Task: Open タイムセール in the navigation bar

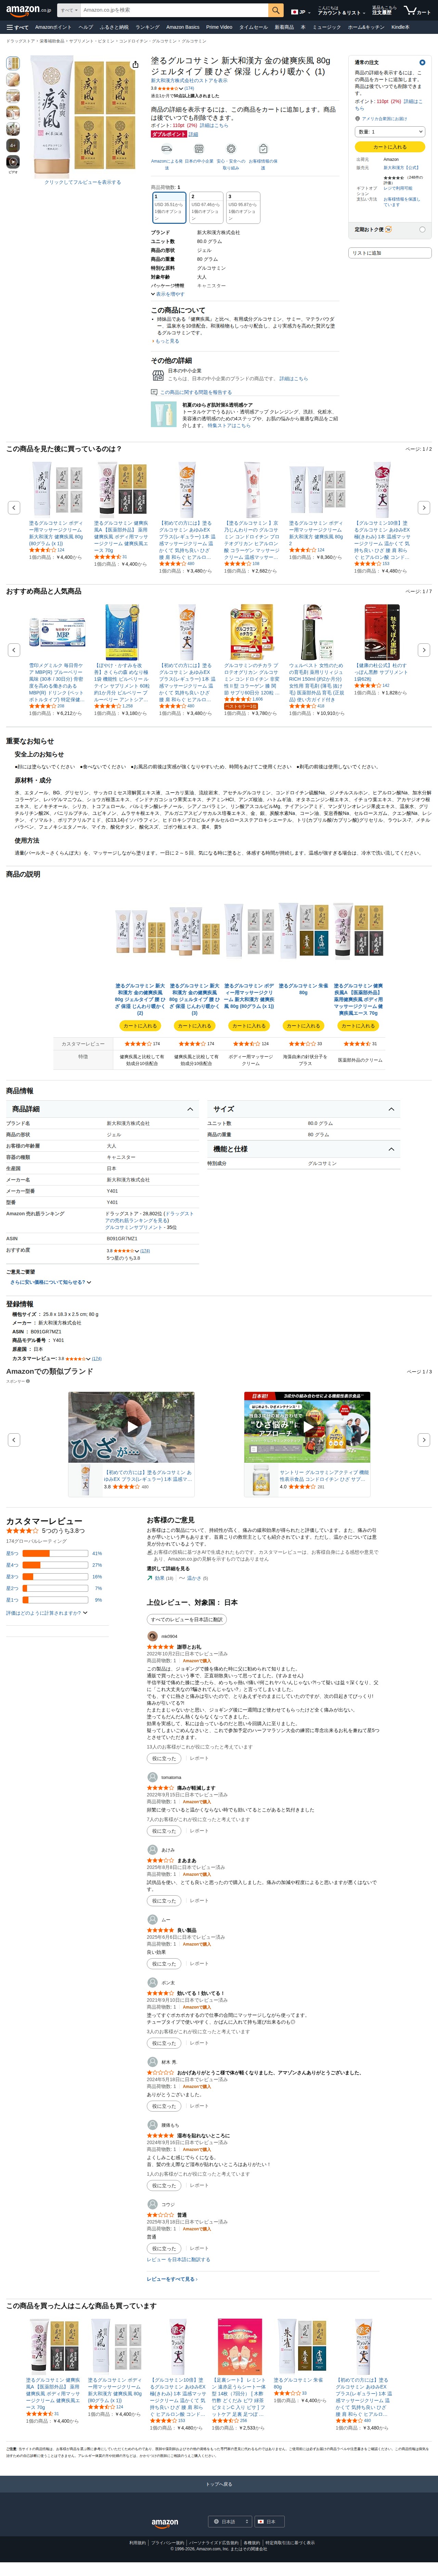Action: point(253,27)
